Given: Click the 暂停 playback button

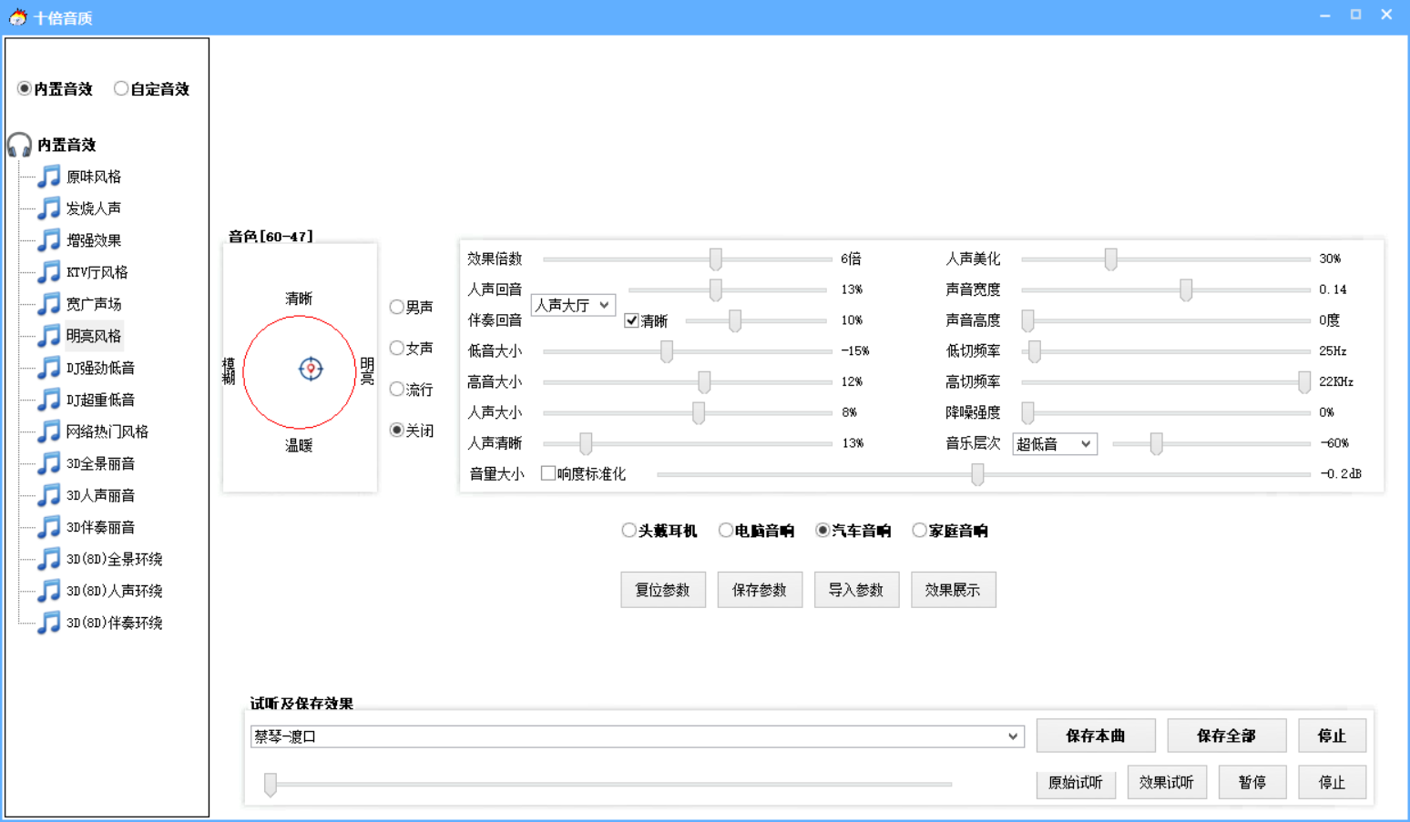Looking at the screenshot, I should point(1252,782).
